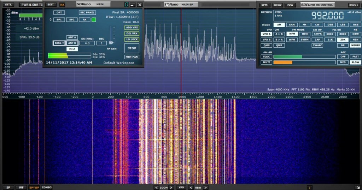Mute the receiver audio
The image size is (362, 190).
pyautogui.click(x=266, y=63)
